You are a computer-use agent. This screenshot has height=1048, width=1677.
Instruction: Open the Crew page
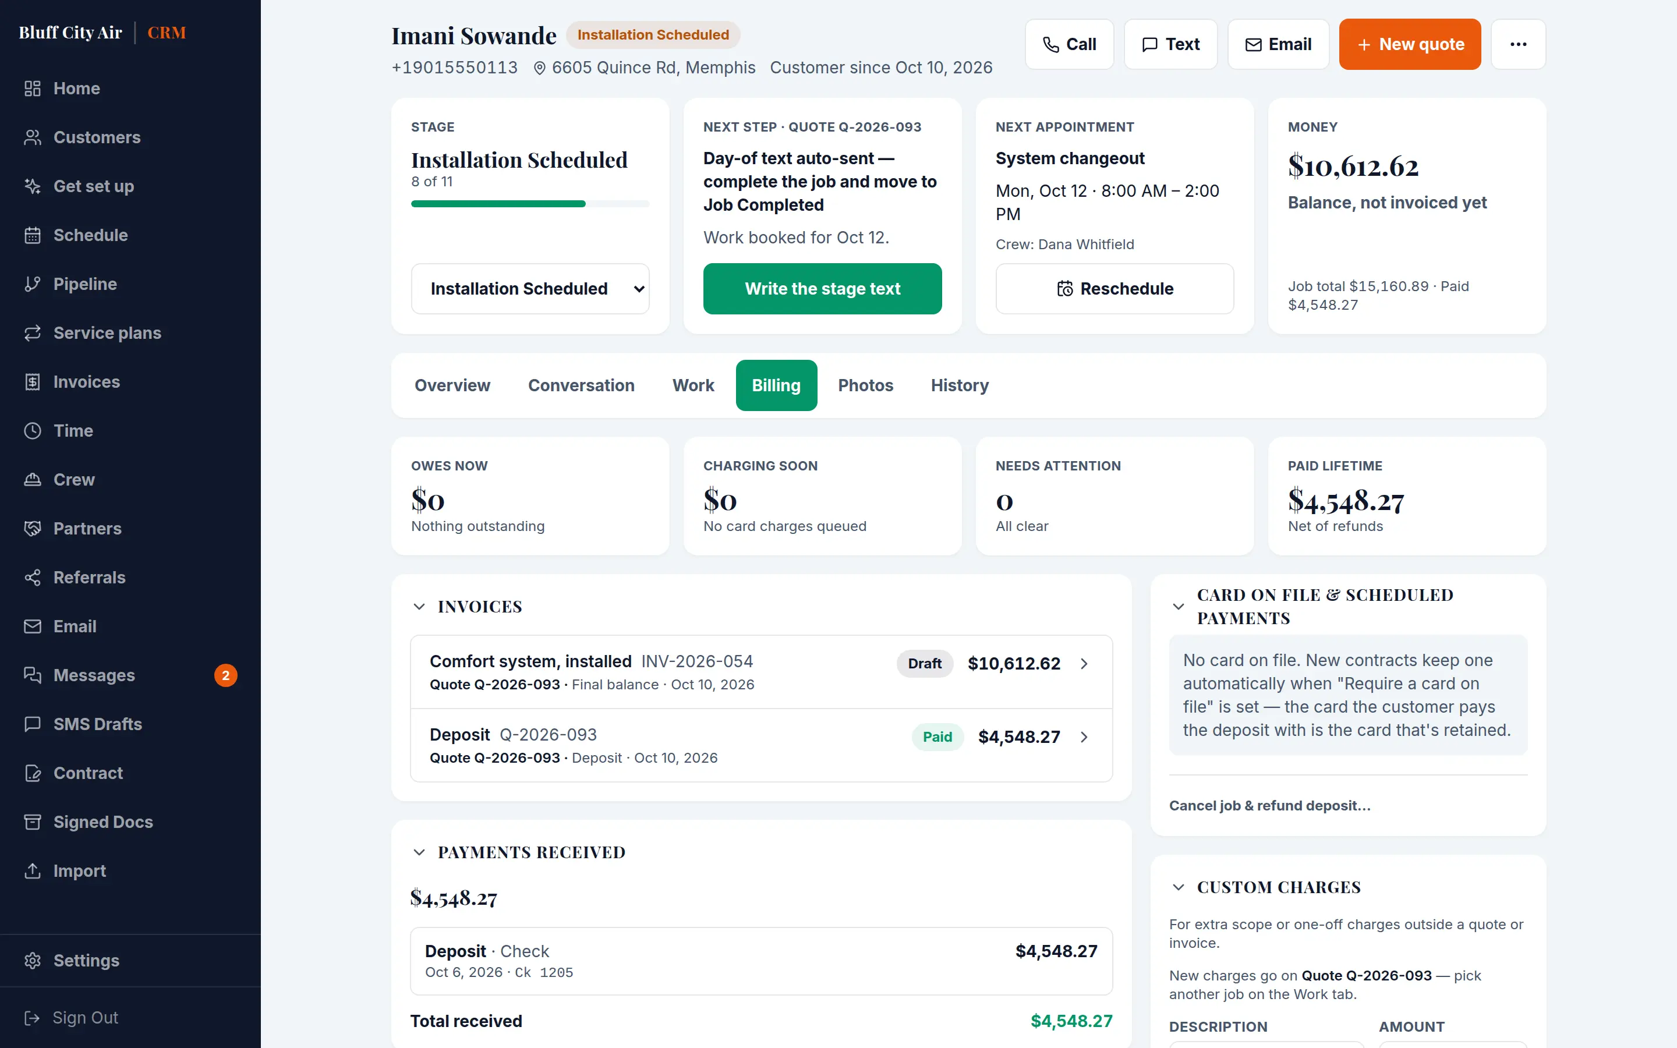pos(130,480)
